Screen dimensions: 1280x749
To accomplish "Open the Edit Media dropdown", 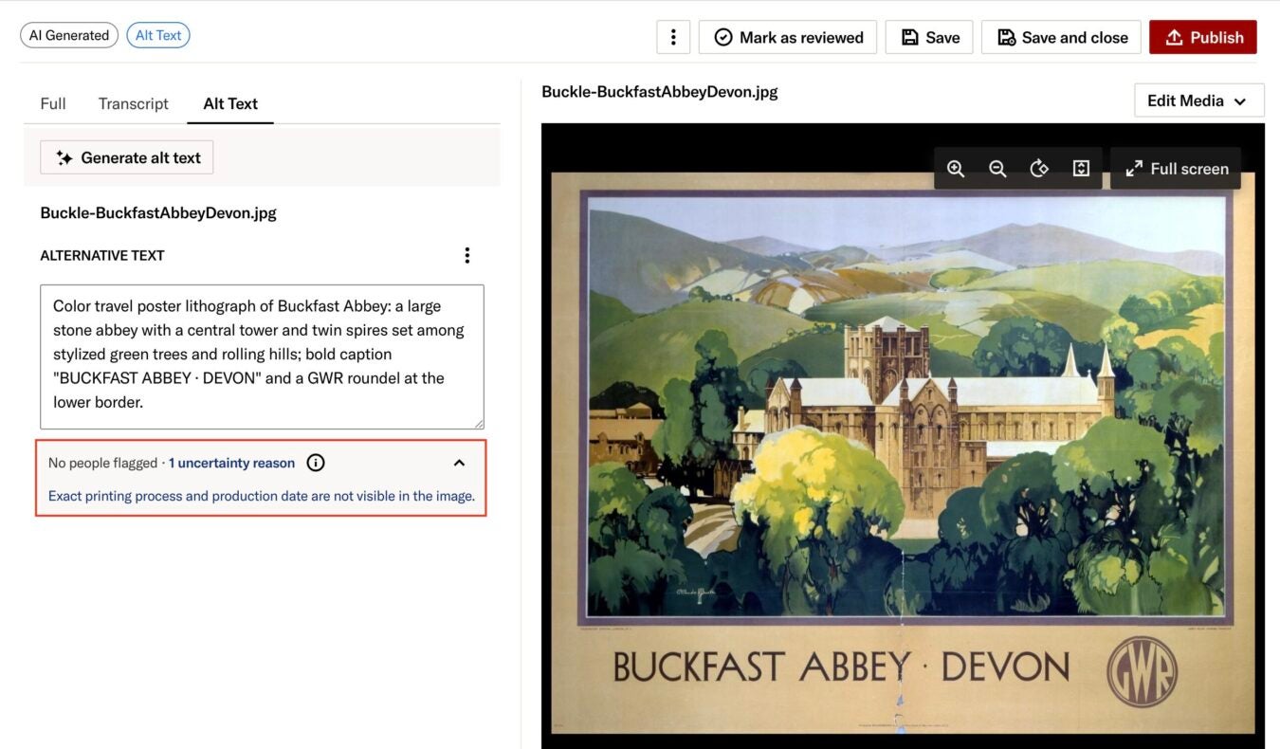I will [1198, 100].
